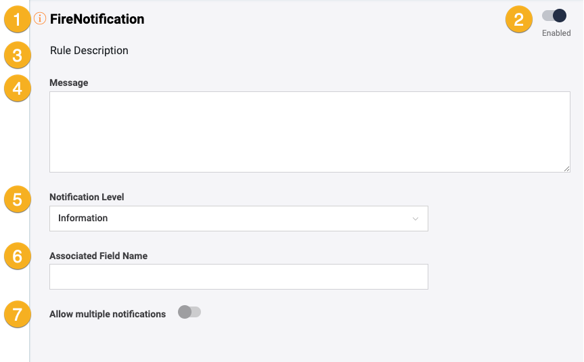584x362 pixels.
Task: Click the yellow number 5 badge
Action: (17, 200)
